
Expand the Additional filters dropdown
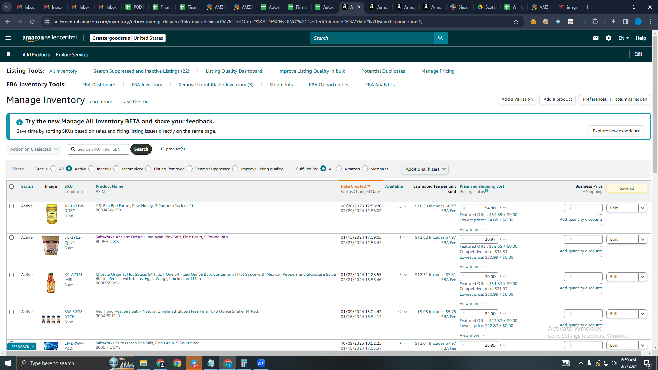(425, 169)
